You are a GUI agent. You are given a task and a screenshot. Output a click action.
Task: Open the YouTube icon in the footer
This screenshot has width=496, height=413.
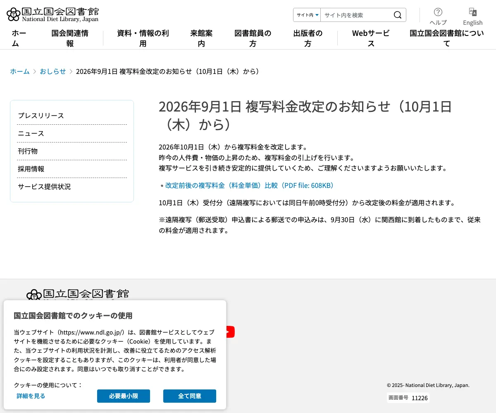coord(230,332)
